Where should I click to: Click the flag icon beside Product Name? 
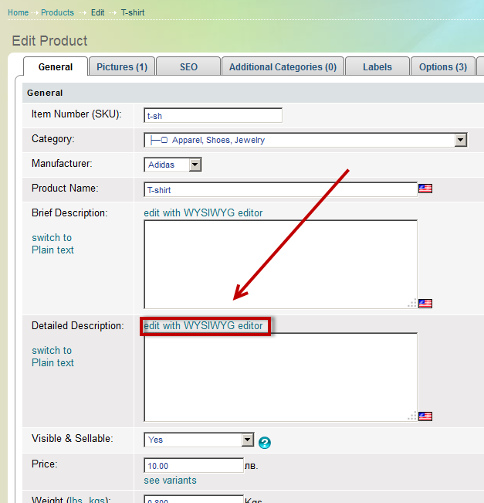pyautogui.click(x=425, y=189)
